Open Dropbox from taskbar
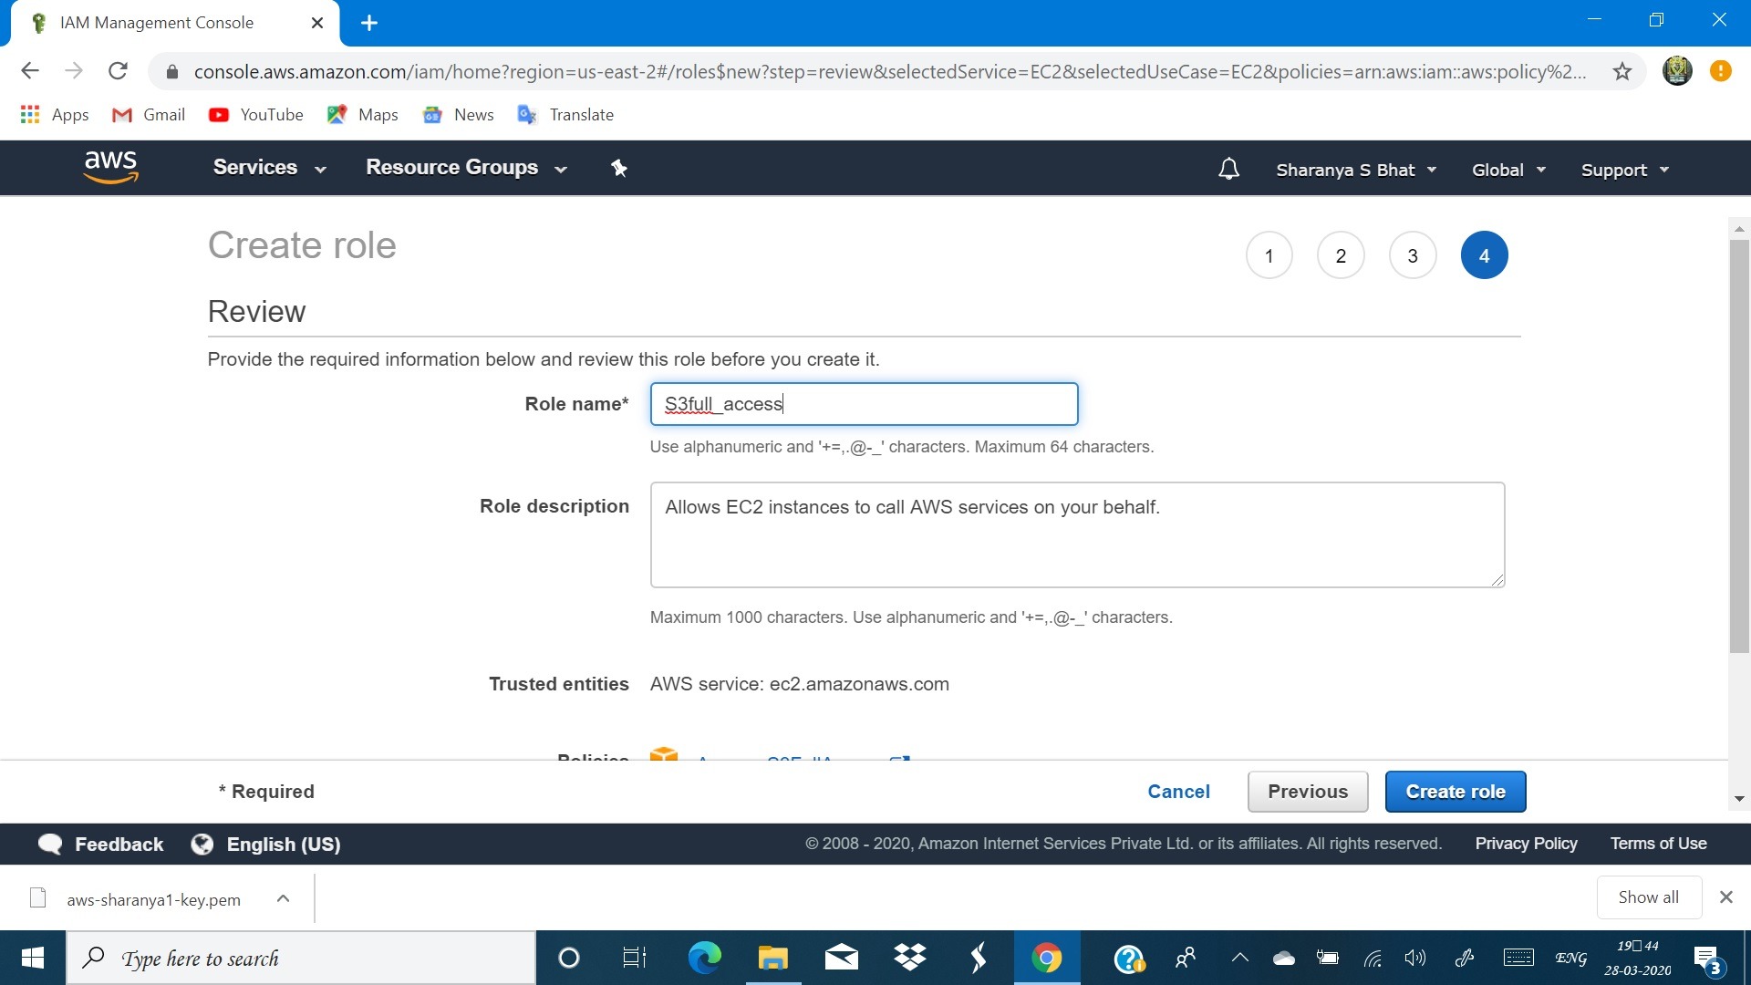The image size is (1751, 985). 909,958
